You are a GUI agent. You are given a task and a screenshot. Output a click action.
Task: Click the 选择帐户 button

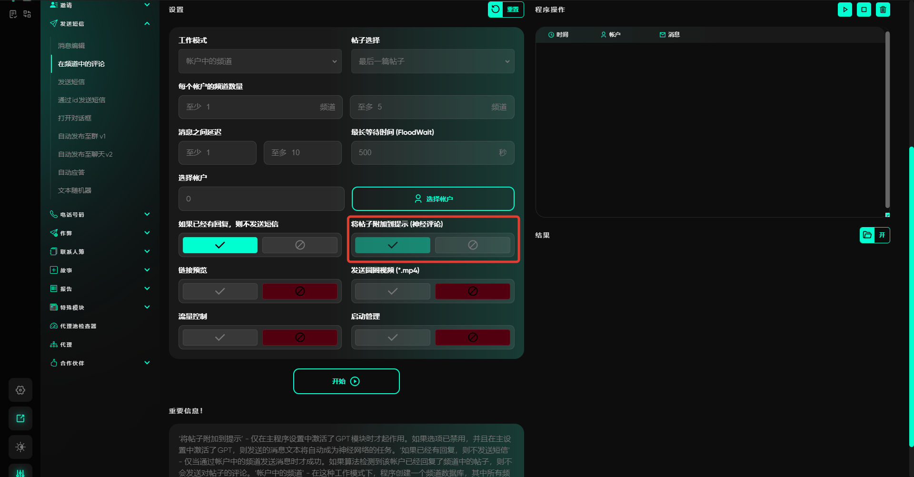point(433,199)
